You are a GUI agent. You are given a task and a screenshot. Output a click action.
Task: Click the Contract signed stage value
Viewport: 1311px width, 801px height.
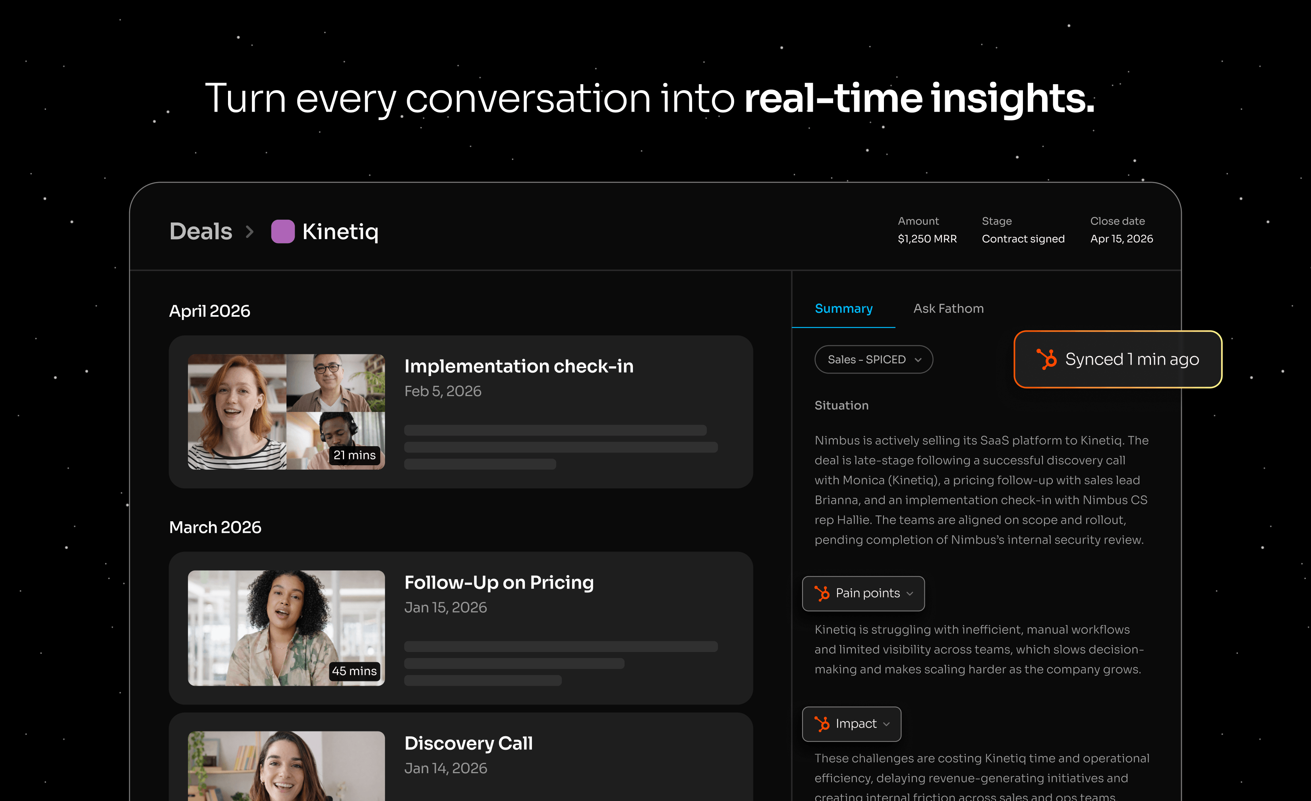tap(1023, 239)
